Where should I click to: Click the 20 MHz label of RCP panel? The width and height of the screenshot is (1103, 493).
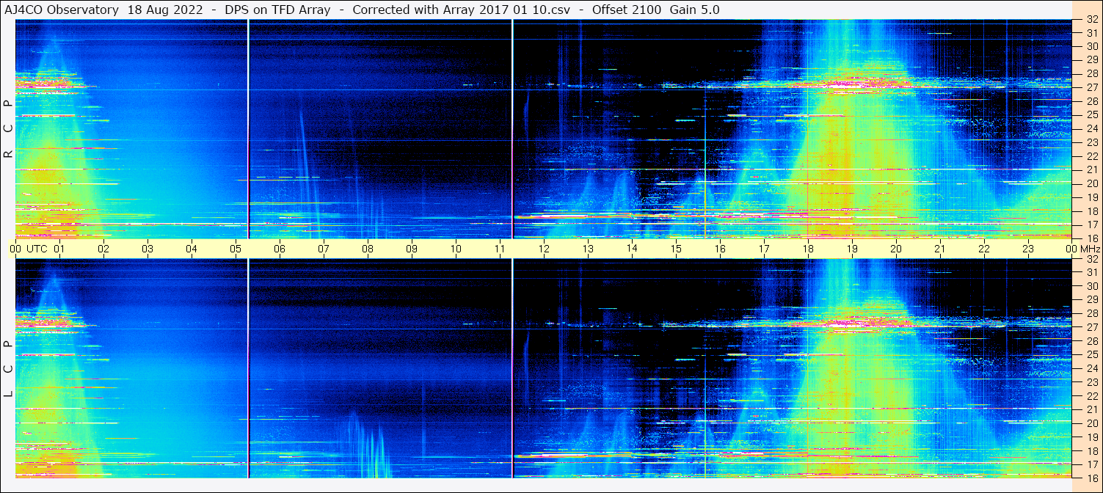point(1091,183)
